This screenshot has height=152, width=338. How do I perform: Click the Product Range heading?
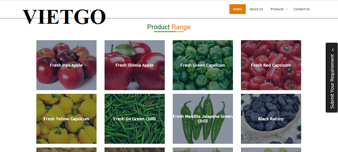(x=169, y=27)
